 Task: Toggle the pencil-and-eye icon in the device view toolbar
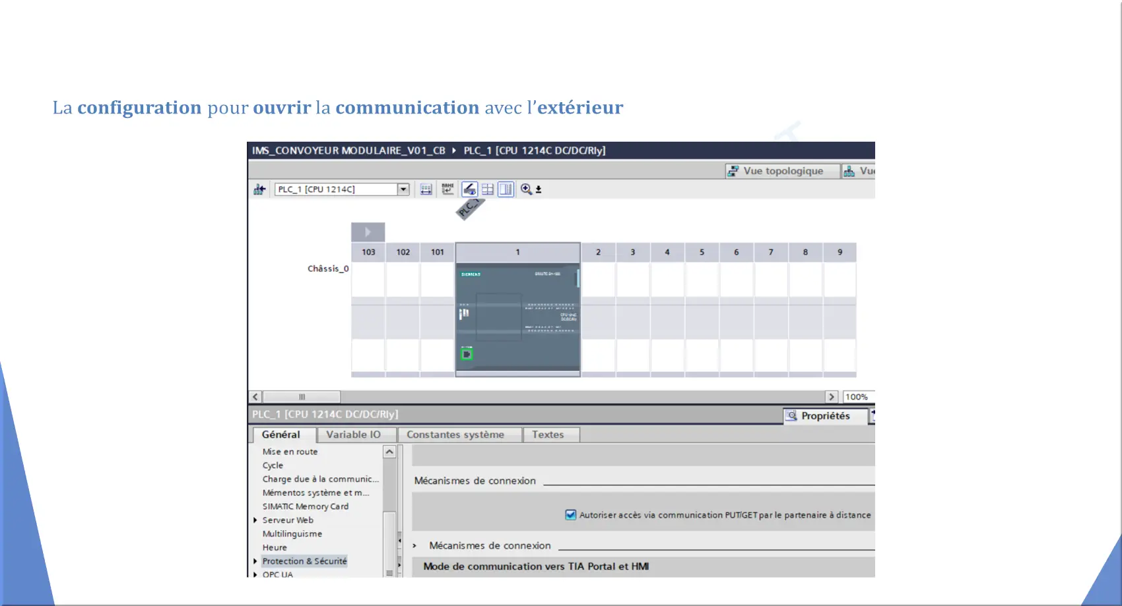point(469,189)
